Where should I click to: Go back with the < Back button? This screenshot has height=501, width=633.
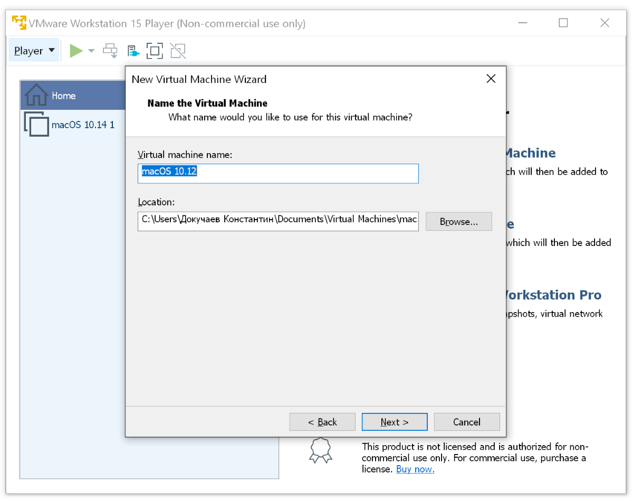click(x=322, y=422)
